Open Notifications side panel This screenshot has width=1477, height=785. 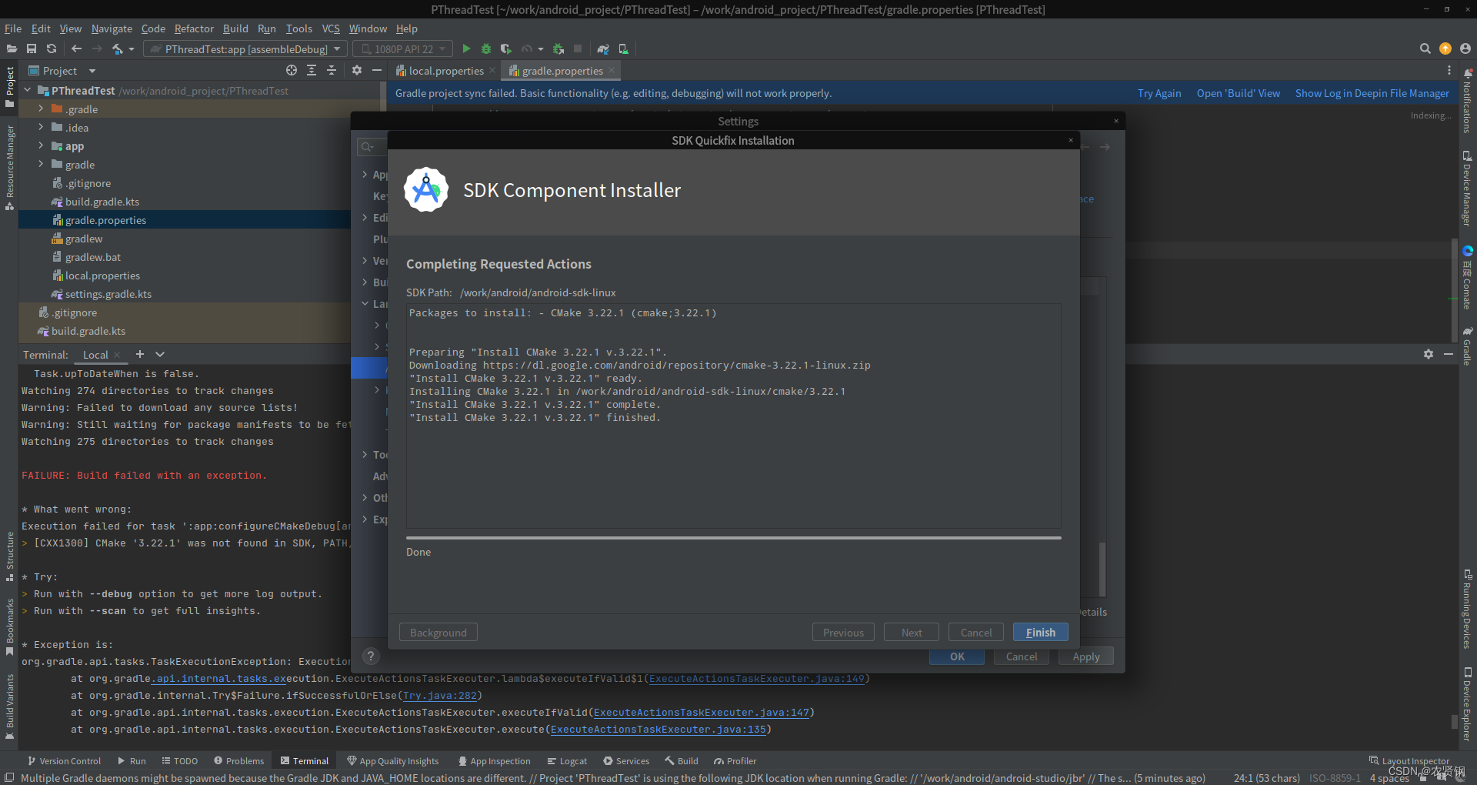[1468, 99]
